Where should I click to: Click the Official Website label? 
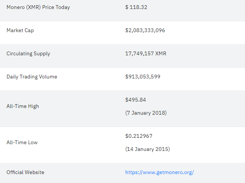[x=25, y=173]
